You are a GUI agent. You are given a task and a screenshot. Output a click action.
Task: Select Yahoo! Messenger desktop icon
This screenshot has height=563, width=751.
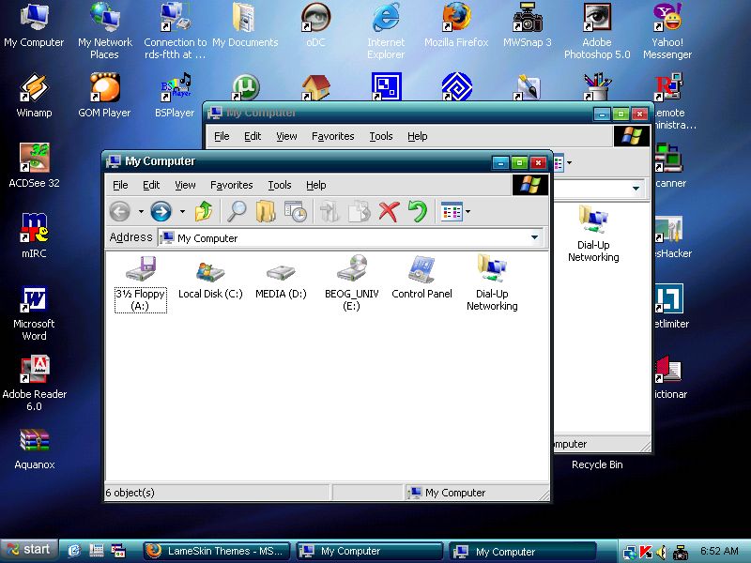(667, 31)
